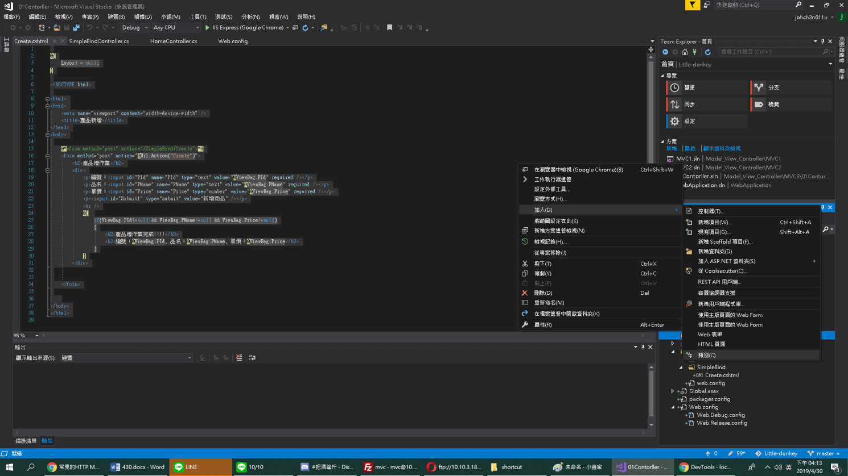Open the 變更 (Changes) tile

click(706, 87)
